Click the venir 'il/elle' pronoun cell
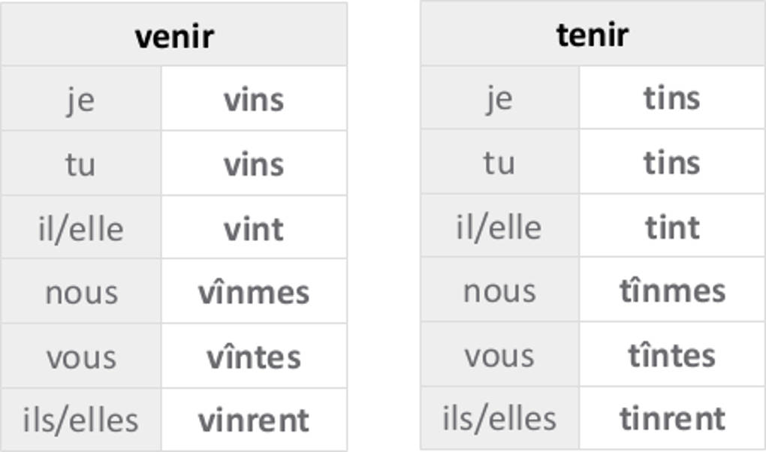This screenshot has height=452, width=766. pyautogui.click(x=81, y=228)
